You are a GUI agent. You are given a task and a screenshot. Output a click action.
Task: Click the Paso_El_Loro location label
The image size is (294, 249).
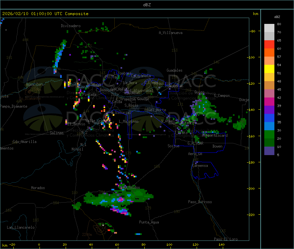tap(226, 239)
